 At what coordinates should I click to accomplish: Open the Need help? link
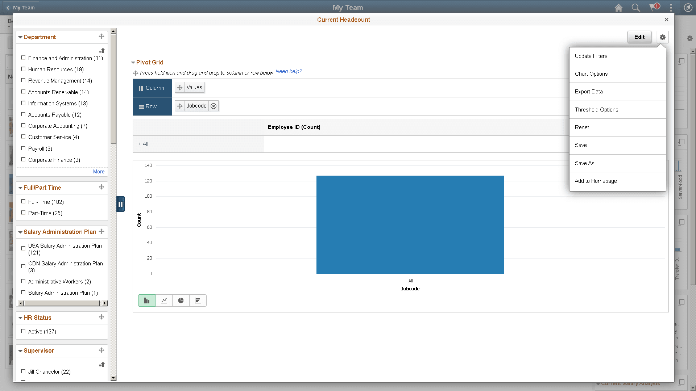click(x=289, y=72)
